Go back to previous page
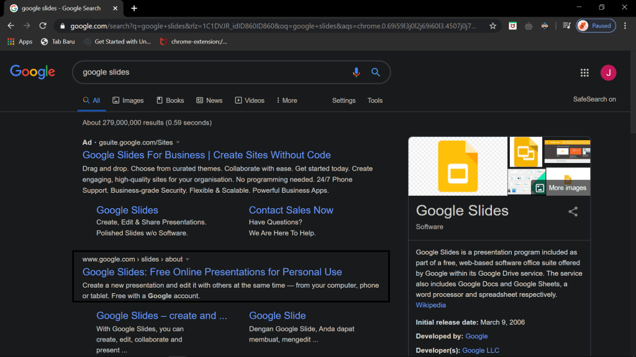Screen dimensions: 636x357 pos(11,26)
